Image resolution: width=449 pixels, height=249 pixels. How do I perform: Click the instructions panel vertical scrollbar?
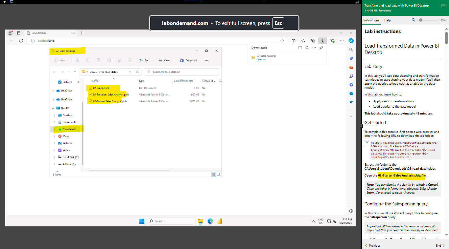(446, 38)
